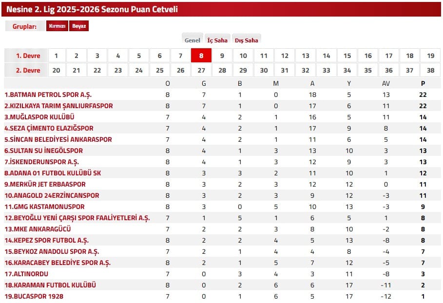
Task: Click the highlighted week 8 cell
Action: 201,56
